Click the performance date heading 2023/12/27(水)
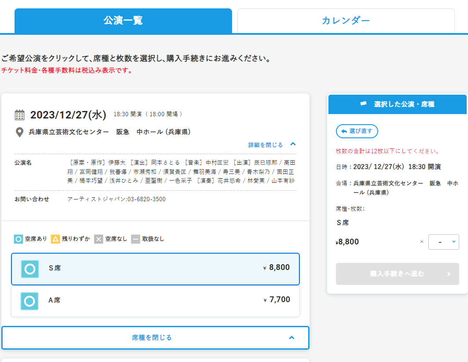Viewport: 468px width, 362px height. pos(68,115)
